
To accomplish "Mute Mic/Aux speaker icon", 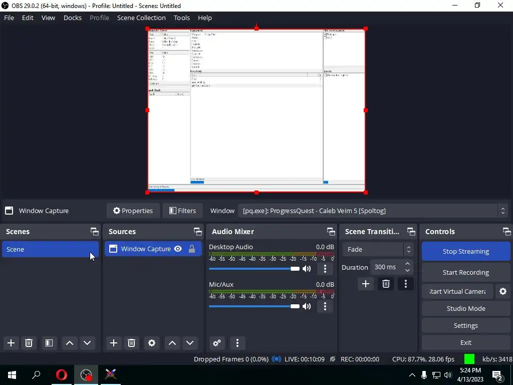I will click(x=307, y=306).
